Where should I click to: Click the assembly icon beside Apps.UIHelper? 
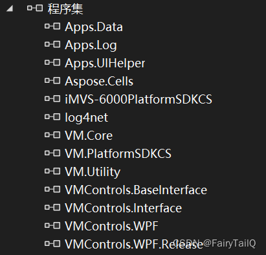tap(52, 63)
